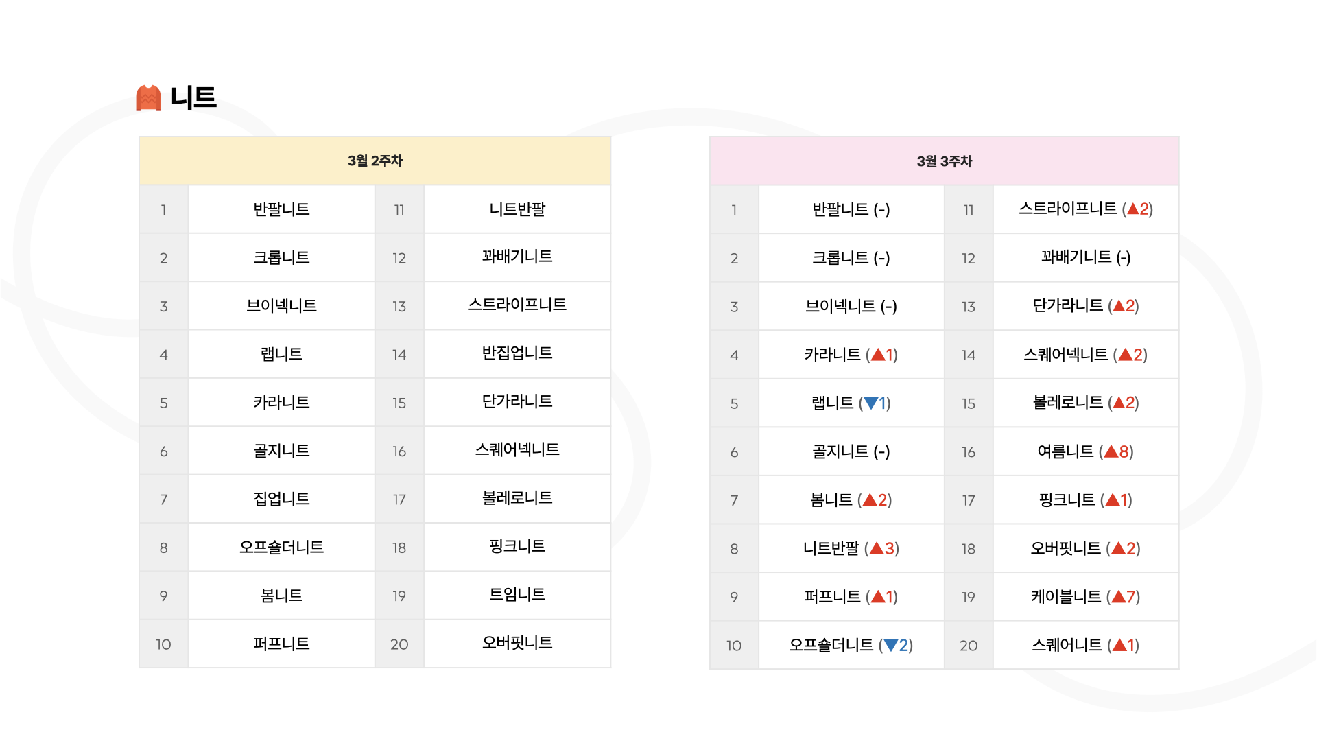Click 스퀘어넥니트 at rank 16, 2주차
The image size is (1317, 741).
pyautogui.click(x=517, y=450)
